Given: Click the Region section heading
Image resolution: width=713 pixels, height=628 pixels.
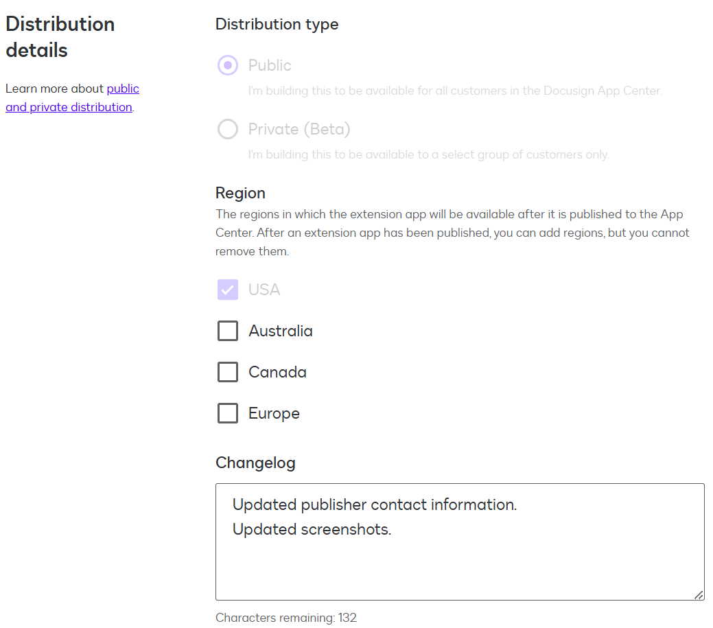Looking at the screenshot, I should pyautogui.click(x=240, y=194).
